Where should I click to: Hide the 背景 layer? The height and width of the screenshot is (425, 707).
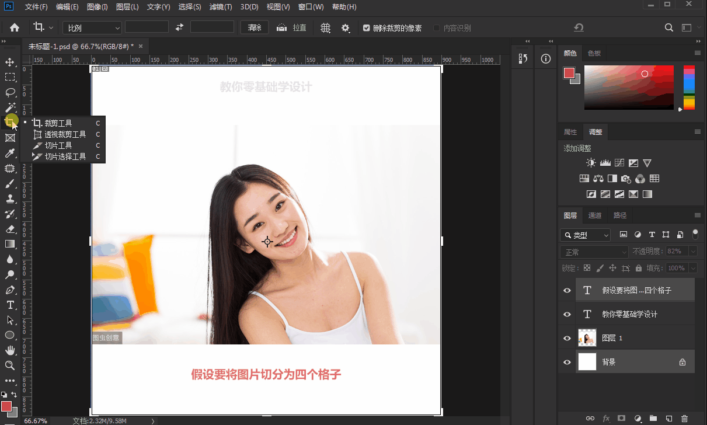(x=567, y=362)
